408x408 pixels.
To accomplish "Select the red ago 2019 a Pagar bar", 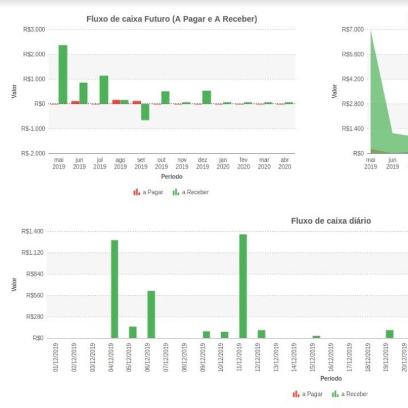I will [x=116, y=102].
